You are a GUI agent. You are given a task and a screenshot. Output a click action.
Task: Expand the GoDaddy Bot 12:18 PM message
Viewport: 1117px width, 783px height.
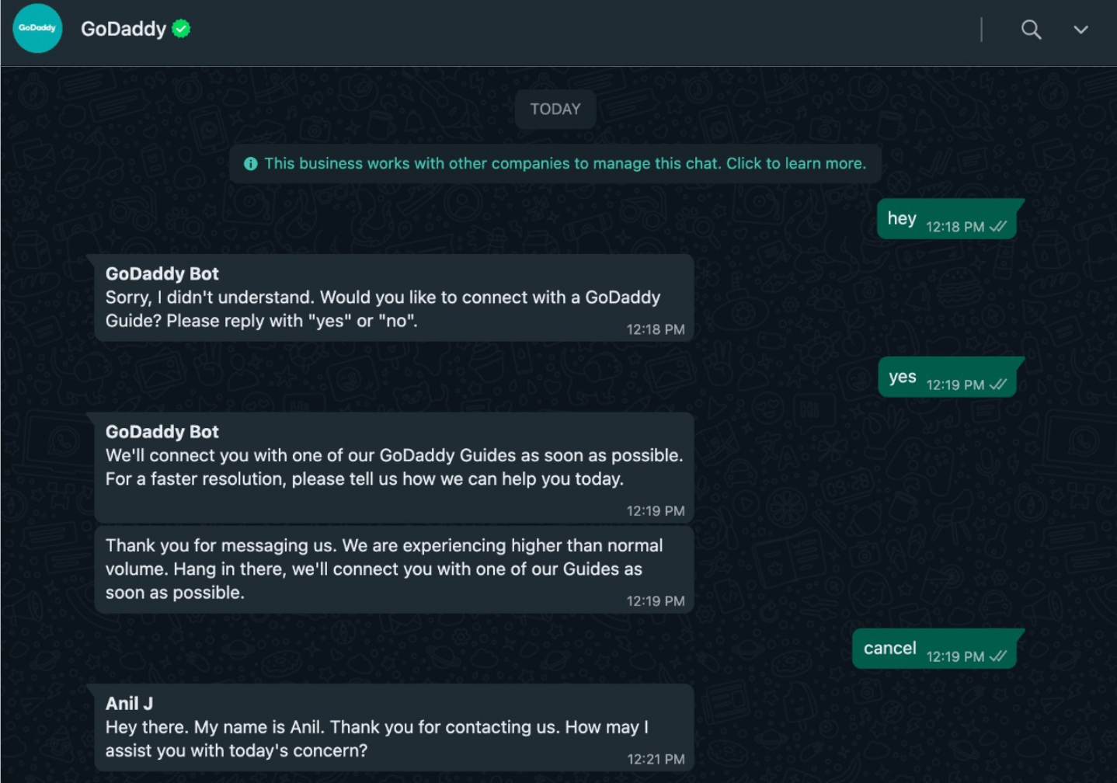[x=395, y=298]
